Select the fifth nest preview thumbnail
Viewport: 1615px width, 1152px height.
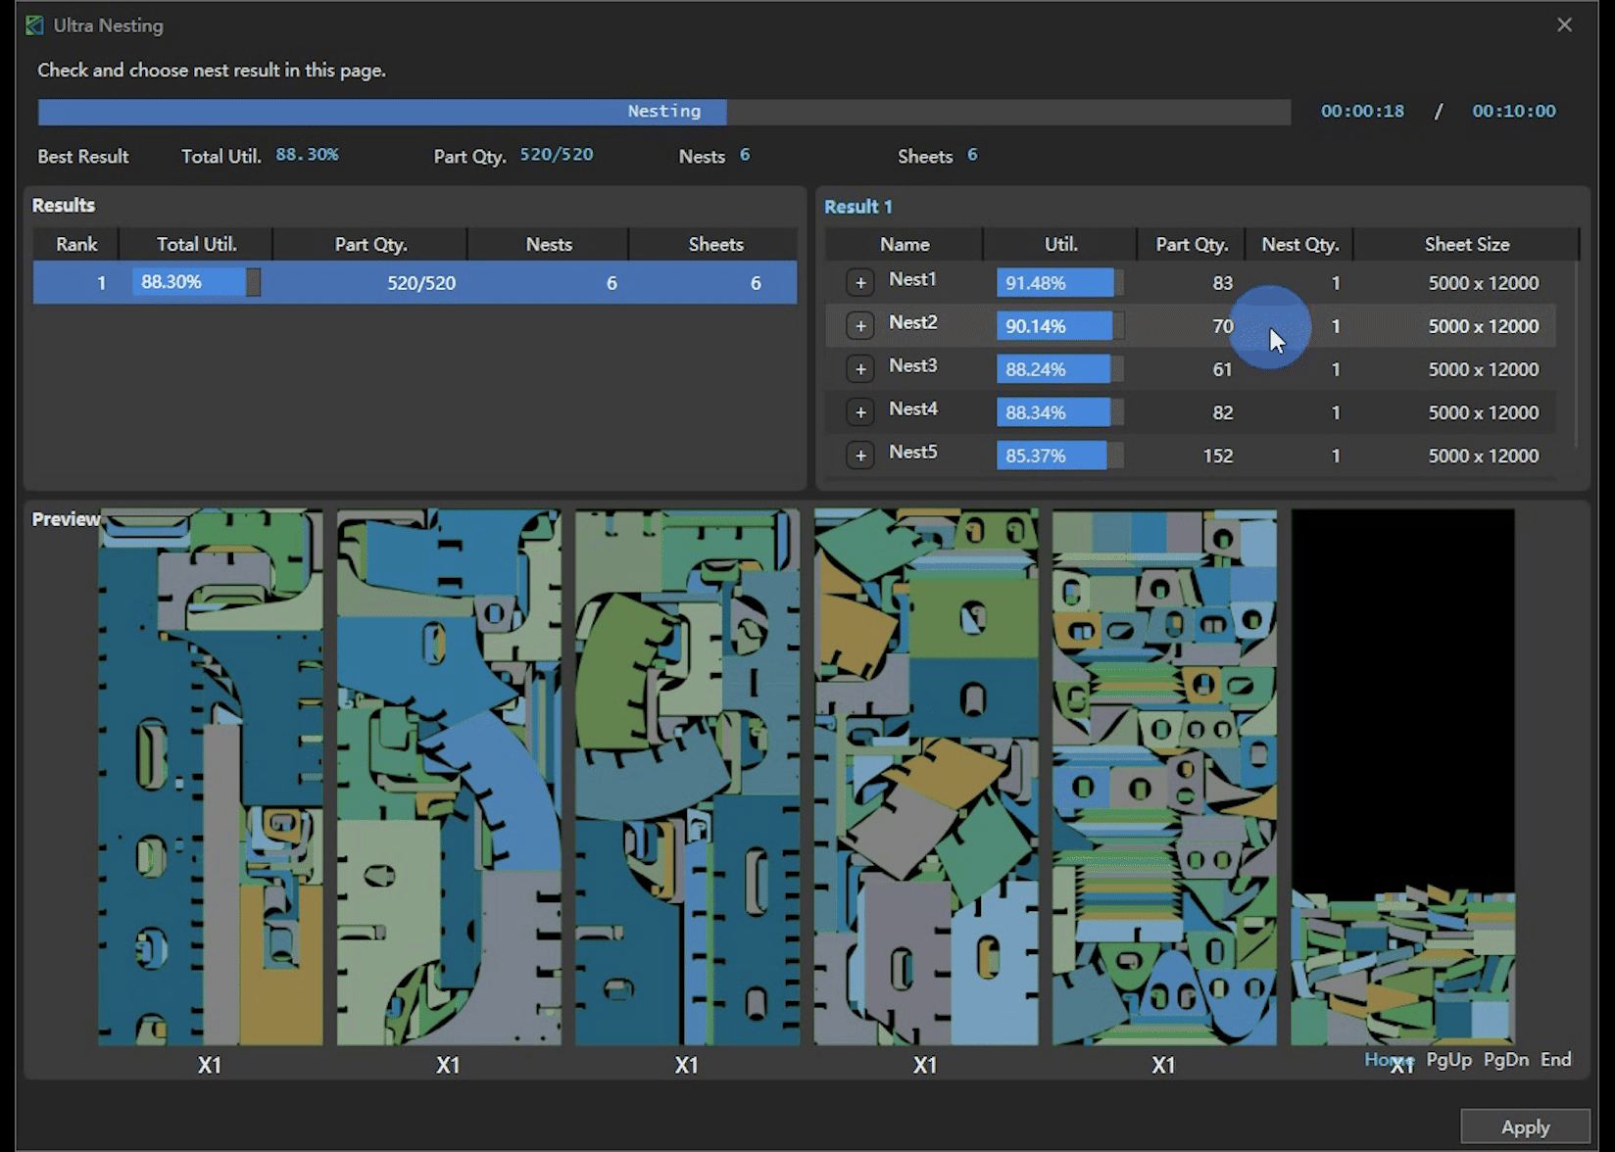coord(1164,777)
